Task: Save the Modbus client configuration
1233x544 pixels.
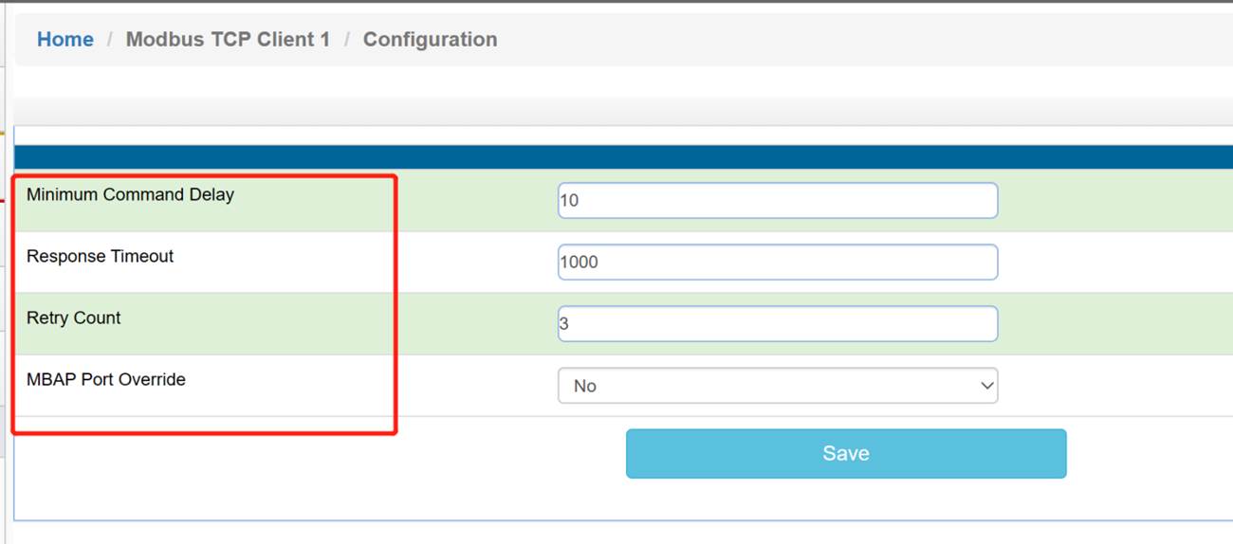Action: (846, 453)
